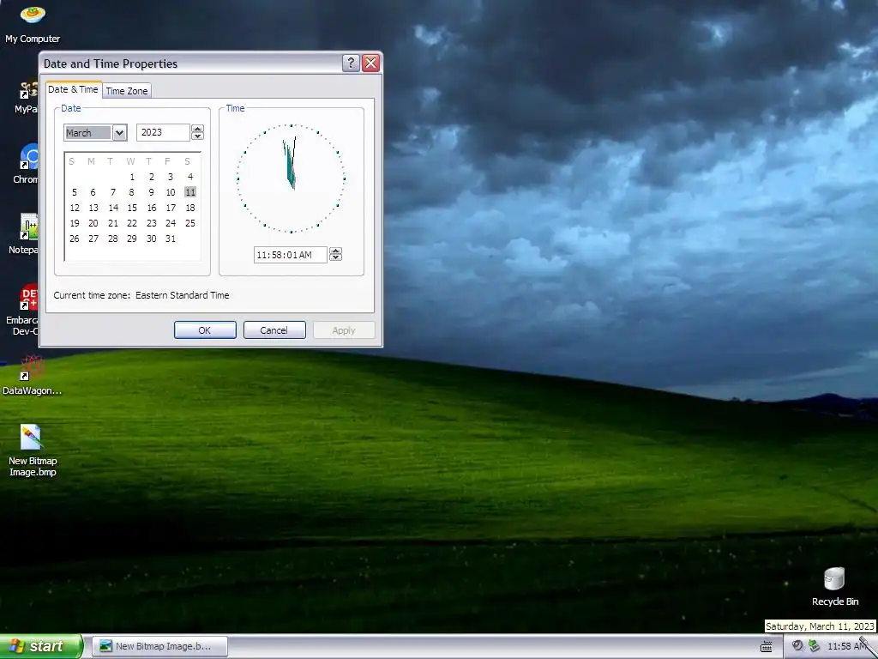The width and height of the screenshot is (878, 659).
Task: Select March 31 in the calendar
Action: click(x=171, y=239)
